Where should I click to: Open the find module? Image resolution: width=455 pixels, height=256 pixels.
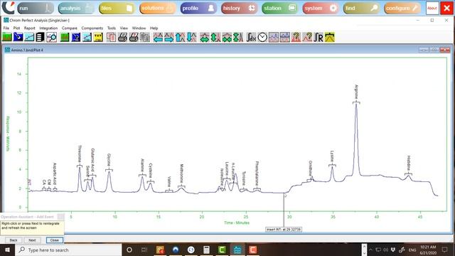pos(361,8)
